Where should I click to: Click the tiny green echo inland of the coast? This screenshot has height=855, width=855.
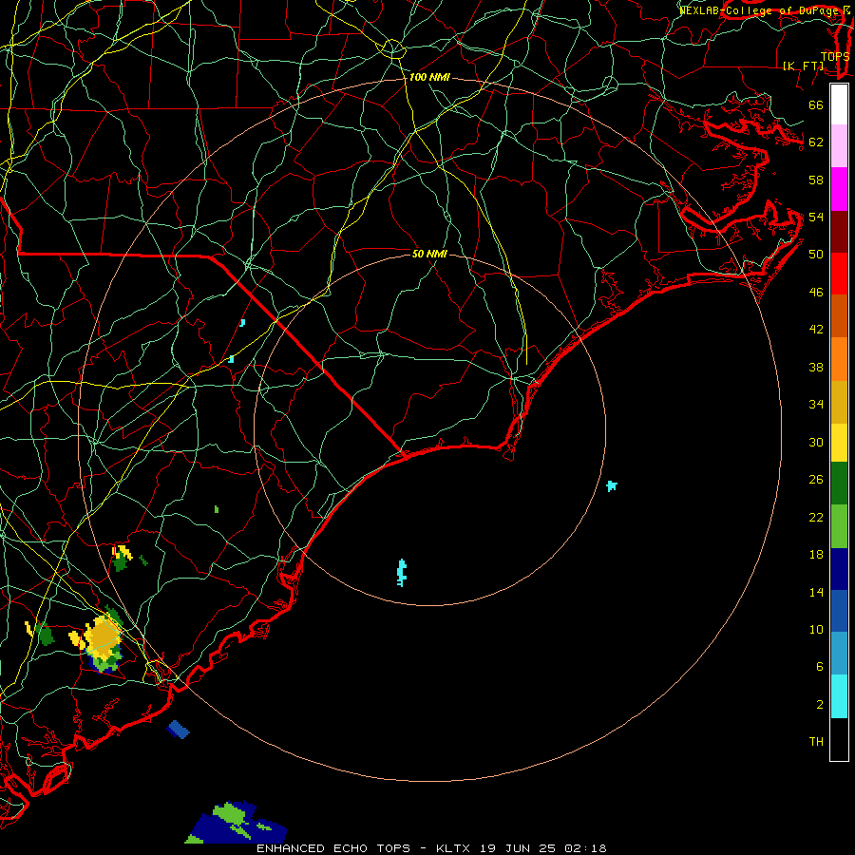pyautogui.click(x=217, y=509)
